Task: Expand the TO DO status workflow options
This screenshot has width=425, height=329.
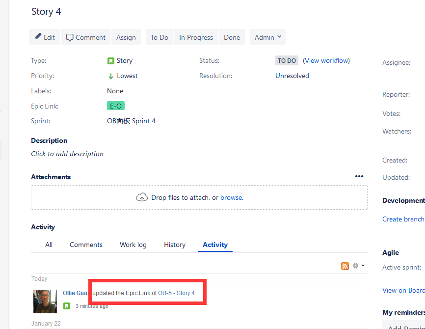Action: 287,60
